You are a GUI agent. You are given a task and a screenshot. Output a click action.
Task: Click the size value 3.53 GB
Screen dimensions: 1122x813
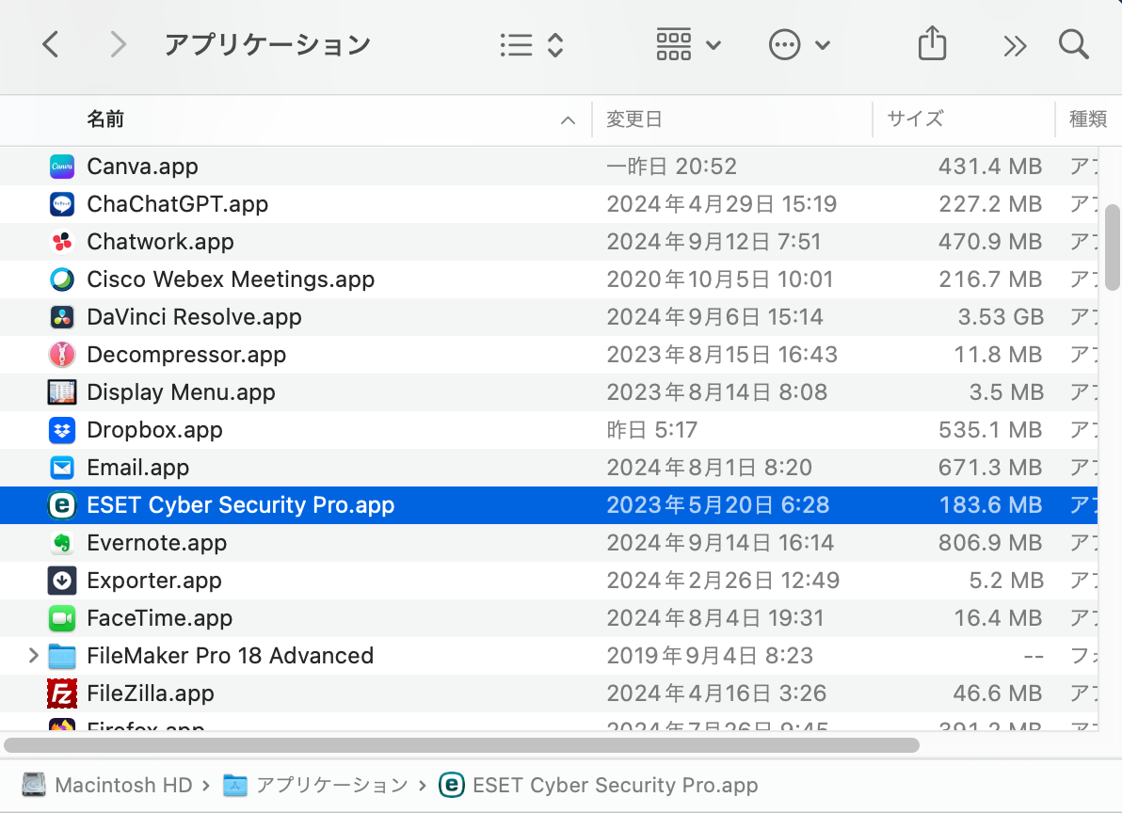coord(1001,317)
